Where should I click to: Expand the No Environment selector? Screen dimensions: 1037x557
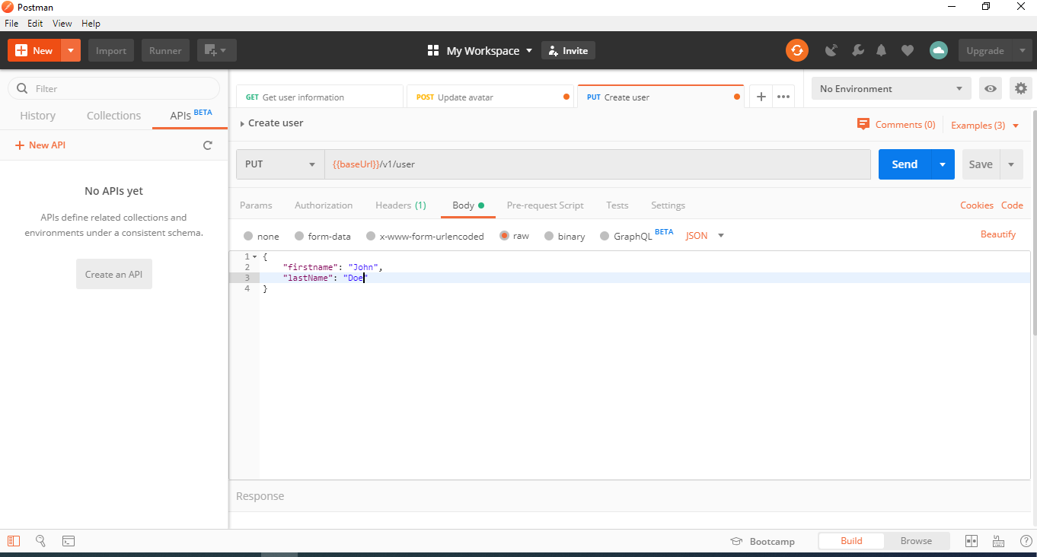pos(891,89)
